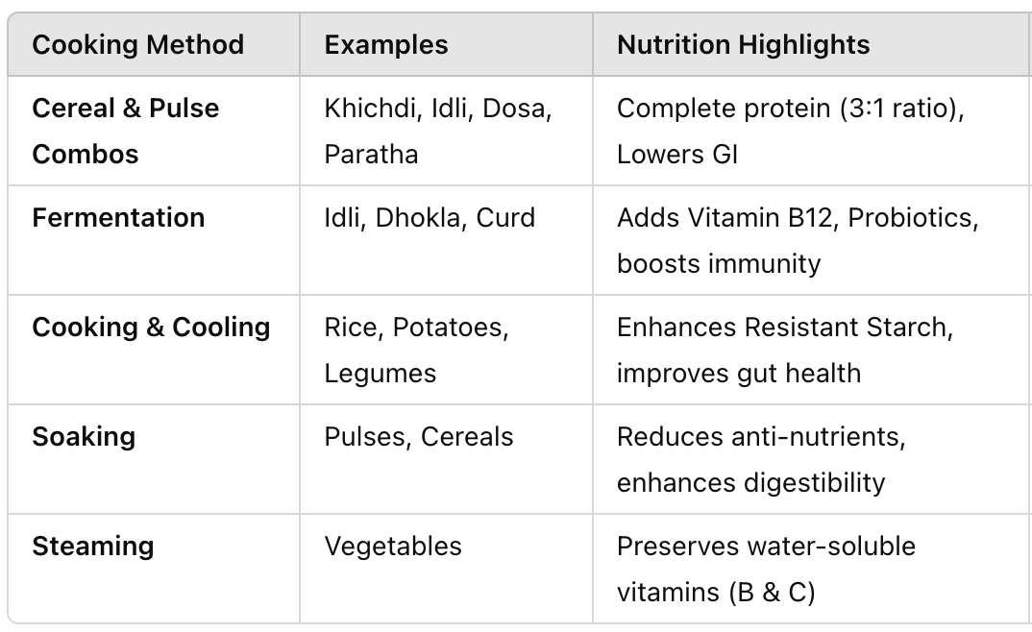Click the Lowers GI text
The width and height of the screenshot is (1032, 632).
[x=677, y=155]
